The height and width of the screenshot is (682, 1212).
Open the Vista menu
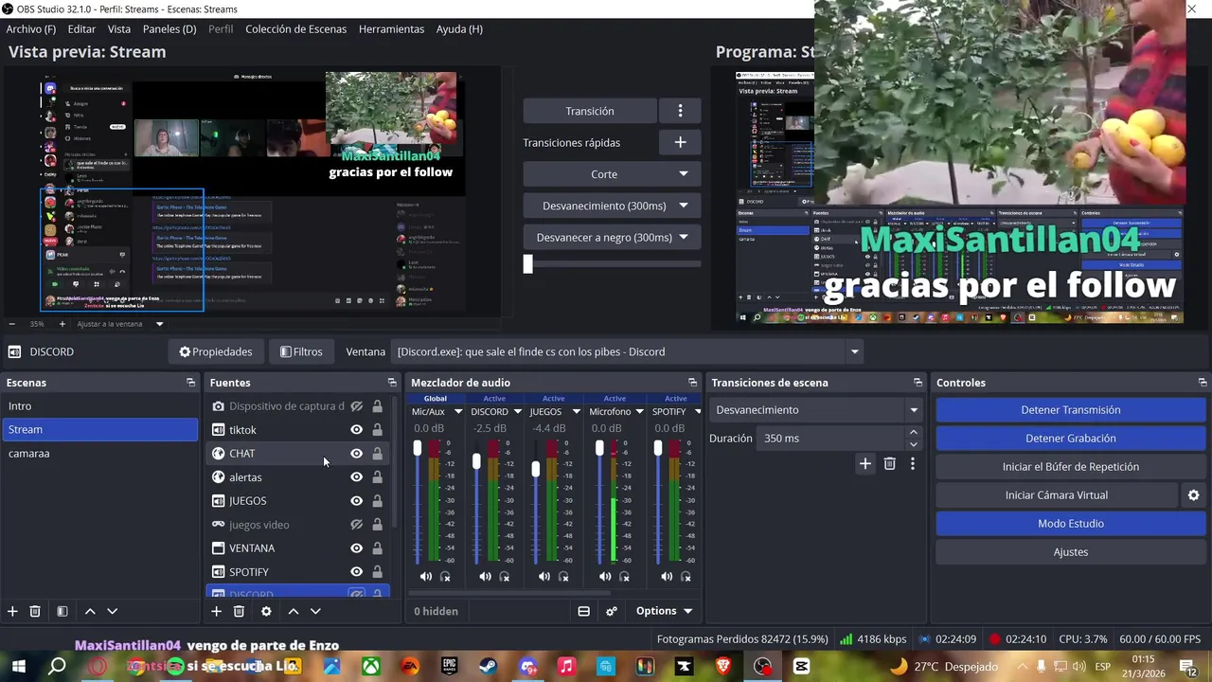[119, 29]
